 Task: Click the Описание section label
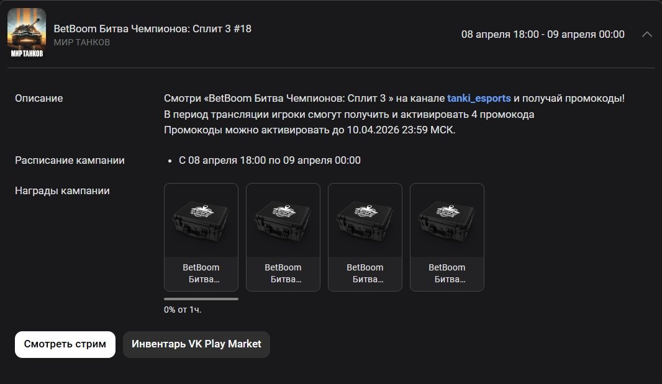[39, 98]
